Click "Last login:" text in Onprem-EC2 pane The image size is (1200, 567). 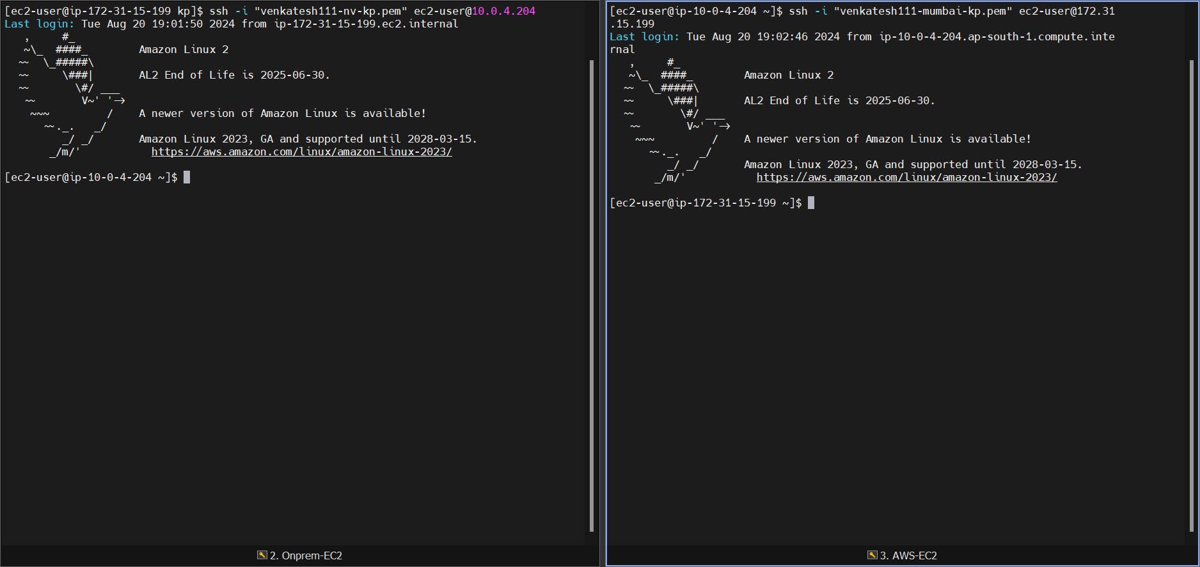tap(40, 24)
